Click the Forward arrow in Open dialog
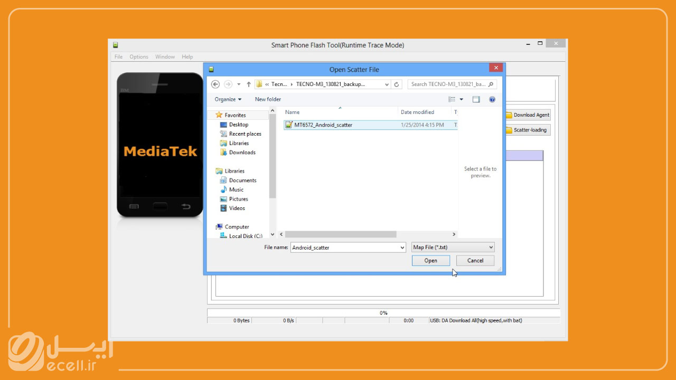 [x=228, y=84]
